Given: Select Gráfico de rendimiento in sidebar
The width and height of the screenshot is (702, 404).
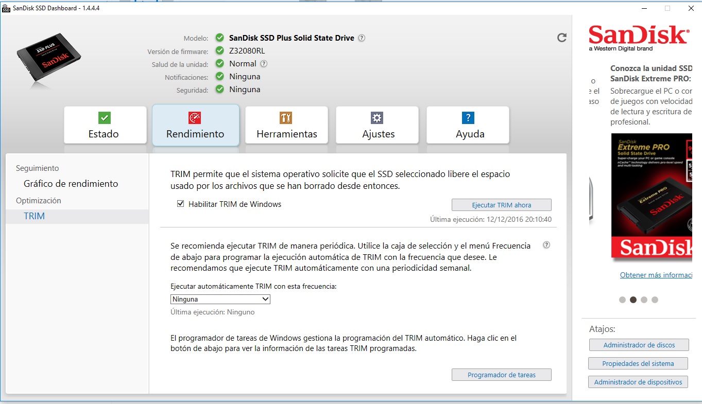Looking at the screenshot, I should click(x=71, y=184).
